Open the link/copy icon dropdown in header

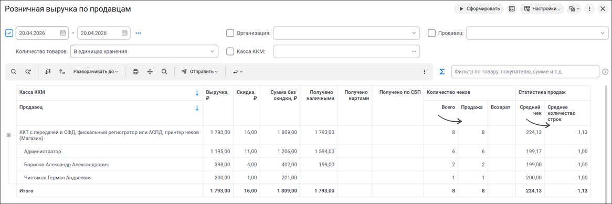(575, 8)
